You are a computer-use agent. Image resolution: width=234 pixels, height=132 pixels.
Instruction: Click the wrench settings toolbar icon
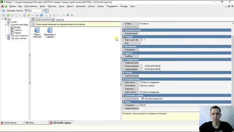click(59, 15)
